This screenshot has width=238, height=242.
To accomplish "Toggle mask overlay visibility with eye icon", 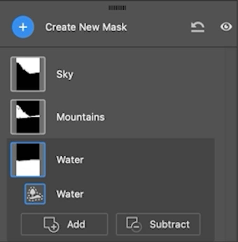I will [x=226, y=27].
